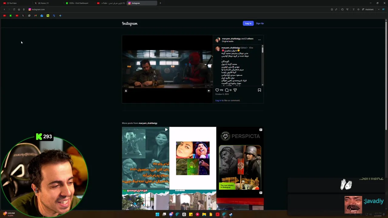Viewport: 388px width, 218px height.
Task: Click the 'October 6, 2024' post date
Action: click(x=222, y=94)
